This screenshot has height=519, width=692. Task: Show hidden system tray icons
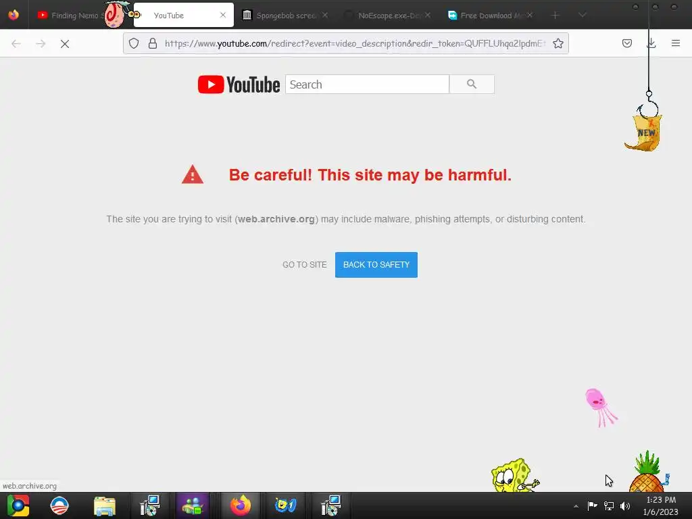pos(576,505)
